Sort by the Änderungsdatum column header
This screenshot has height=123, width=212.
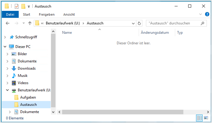coord(155,33)
